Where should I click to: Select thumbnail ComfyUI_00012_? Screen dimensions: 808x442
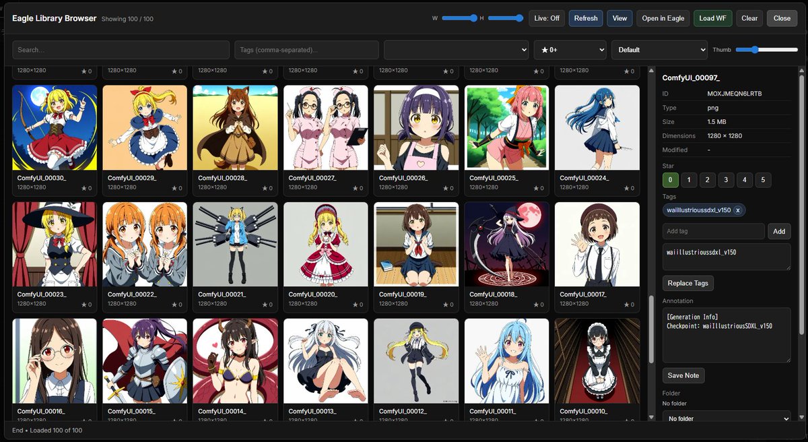coord(416,361)
